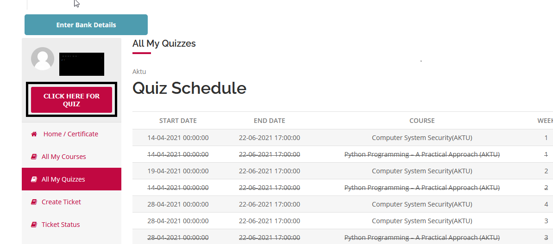
Task: Click struck-through Python Programming week 3 course
Action: click(422, 238)
